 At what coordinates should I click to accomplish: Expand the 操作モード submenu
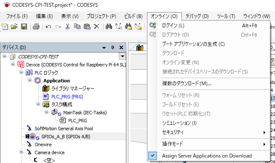264,144
